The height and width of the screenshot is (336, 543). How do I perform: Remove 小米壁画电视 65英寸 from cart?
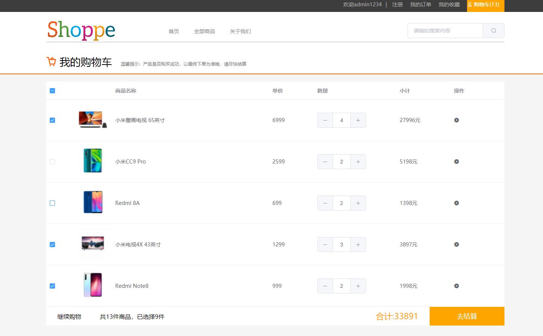point(457,120)
